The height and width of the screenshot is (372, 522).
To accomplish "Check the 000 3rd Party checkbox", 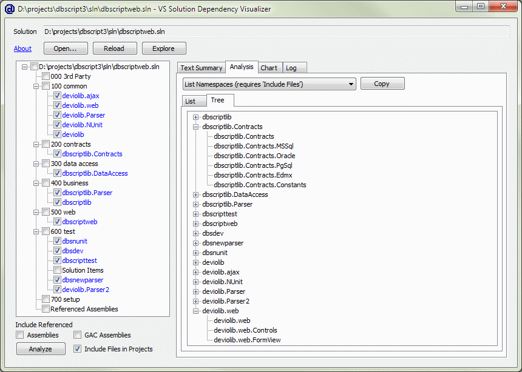I will 46,76.
